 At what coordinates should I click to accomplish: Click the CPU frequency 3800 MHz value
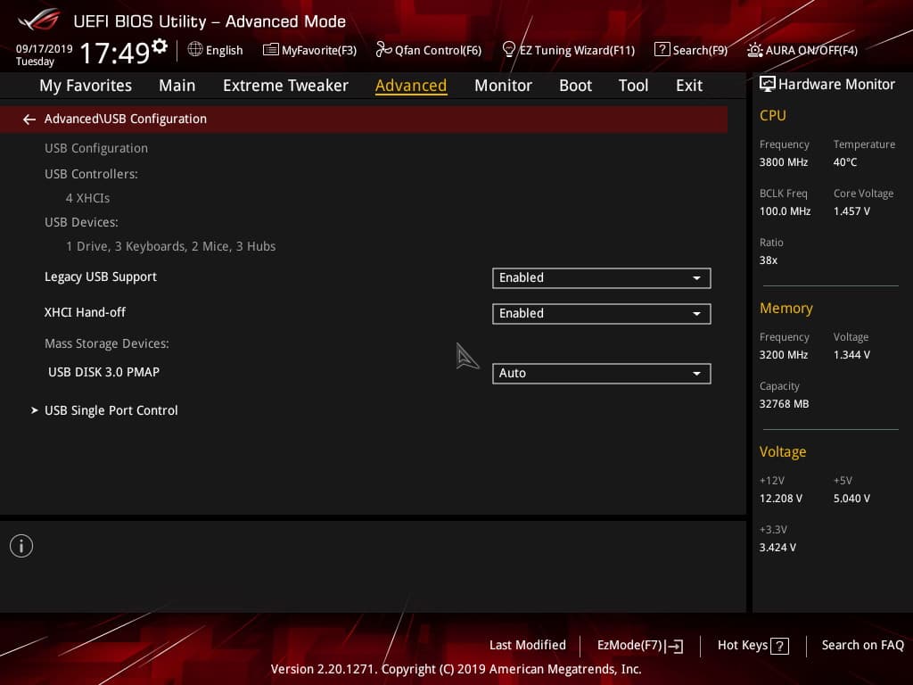pos(784,162)
